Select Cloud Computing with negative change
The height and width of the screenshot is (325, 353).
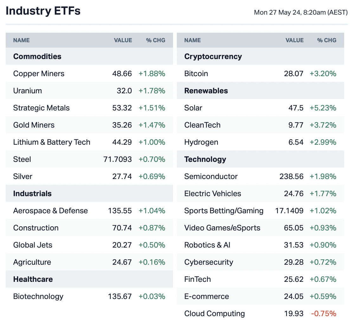coord(215,314)
